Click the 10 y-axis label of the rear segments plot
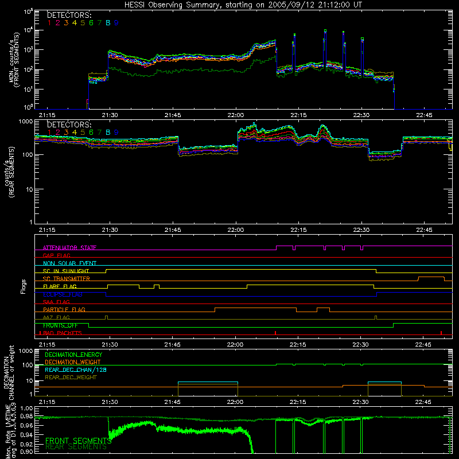Viewport: 459px width, 459px height. [x=29, y=189]
